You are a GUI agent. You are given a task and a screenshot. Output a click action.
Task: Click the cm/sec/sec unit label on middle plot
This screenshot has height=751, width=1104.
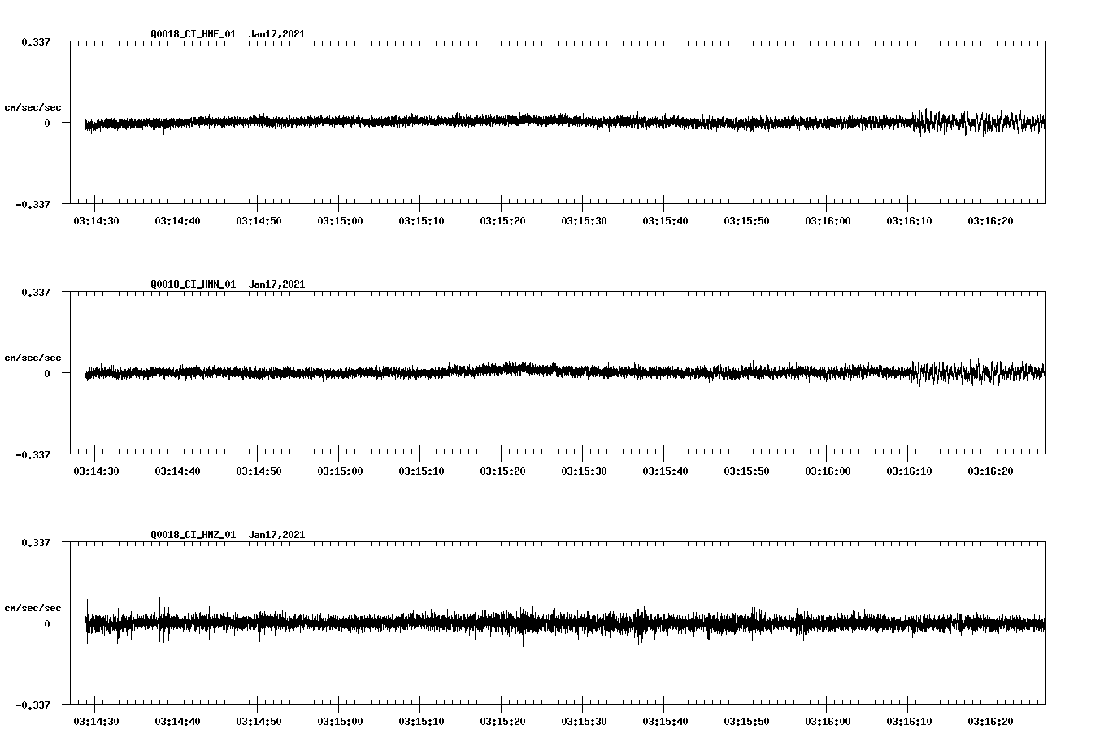pyautogui.click(x=33, y=357)
